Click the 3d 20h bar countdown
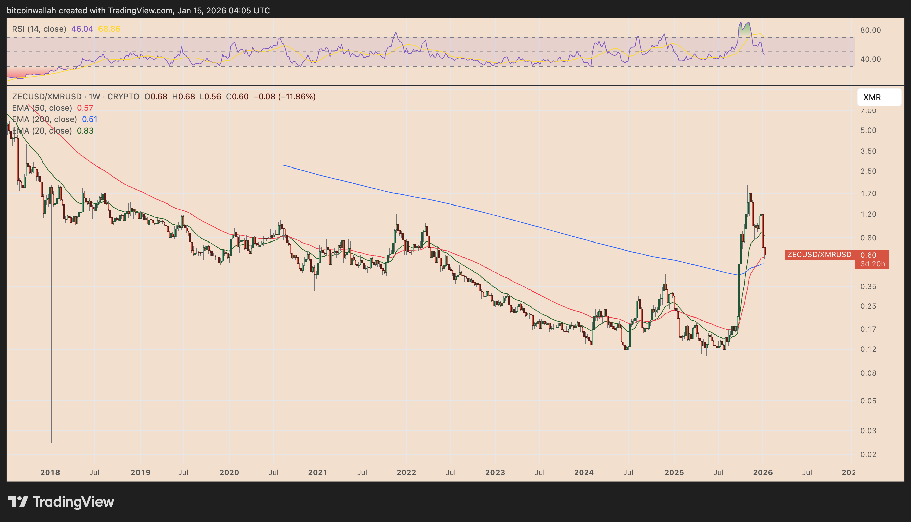Image resolution: width=911 pixels, height=522 pixels. (872, 264)
